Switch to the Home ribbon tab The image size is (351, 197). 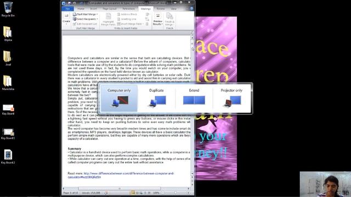(x=81, y=9)
